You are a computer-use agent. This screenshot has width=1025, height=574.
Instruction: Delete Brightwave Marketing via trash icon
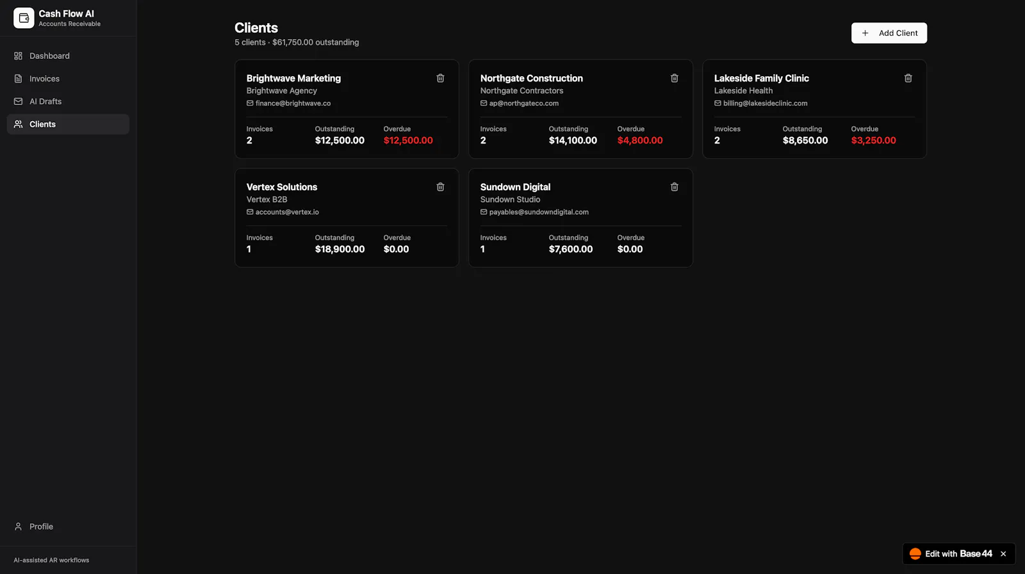[x=440, y=78]
